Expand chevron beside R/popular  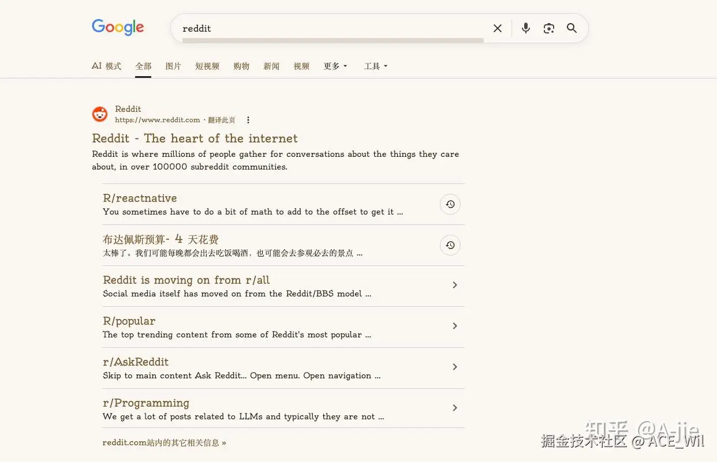(455, 326)
